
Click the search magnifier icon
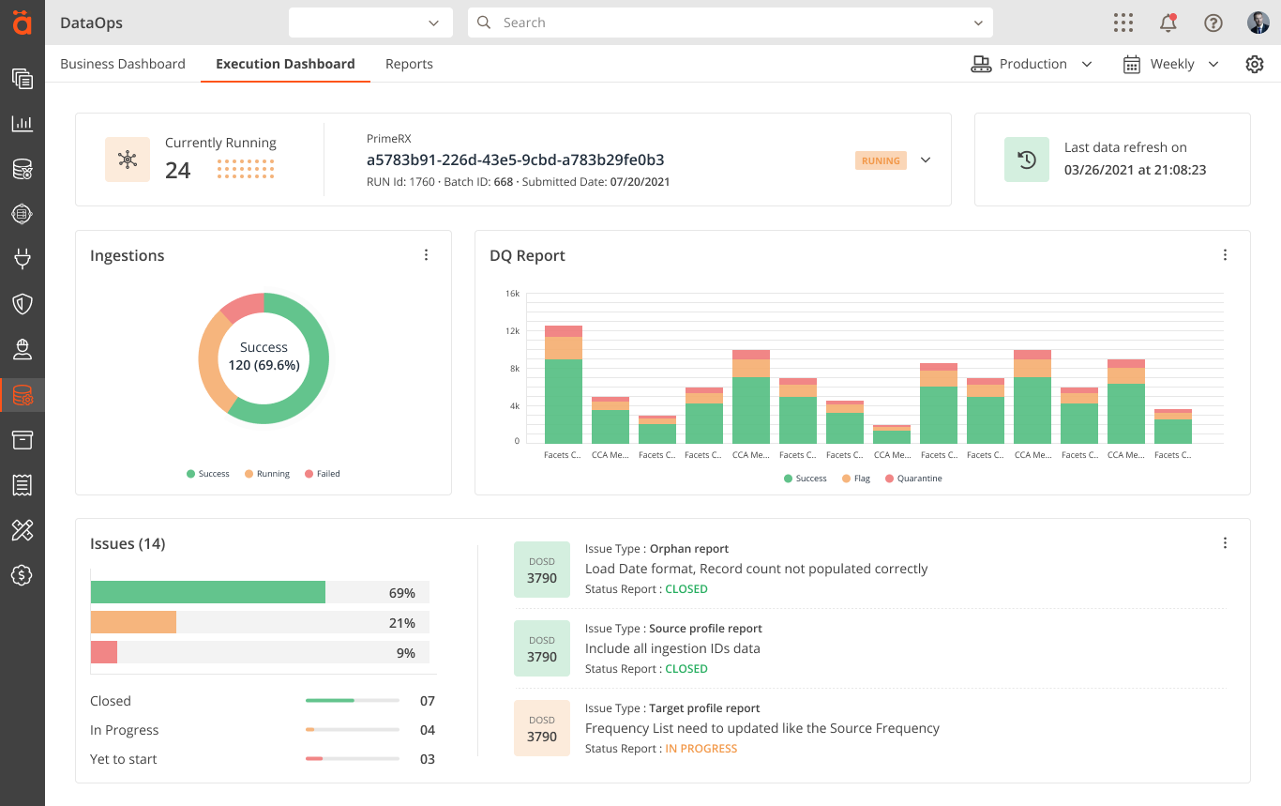point(484,23)
